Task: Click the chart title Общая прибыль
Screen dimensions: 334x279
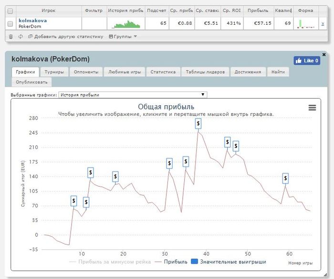Action: 166,107
